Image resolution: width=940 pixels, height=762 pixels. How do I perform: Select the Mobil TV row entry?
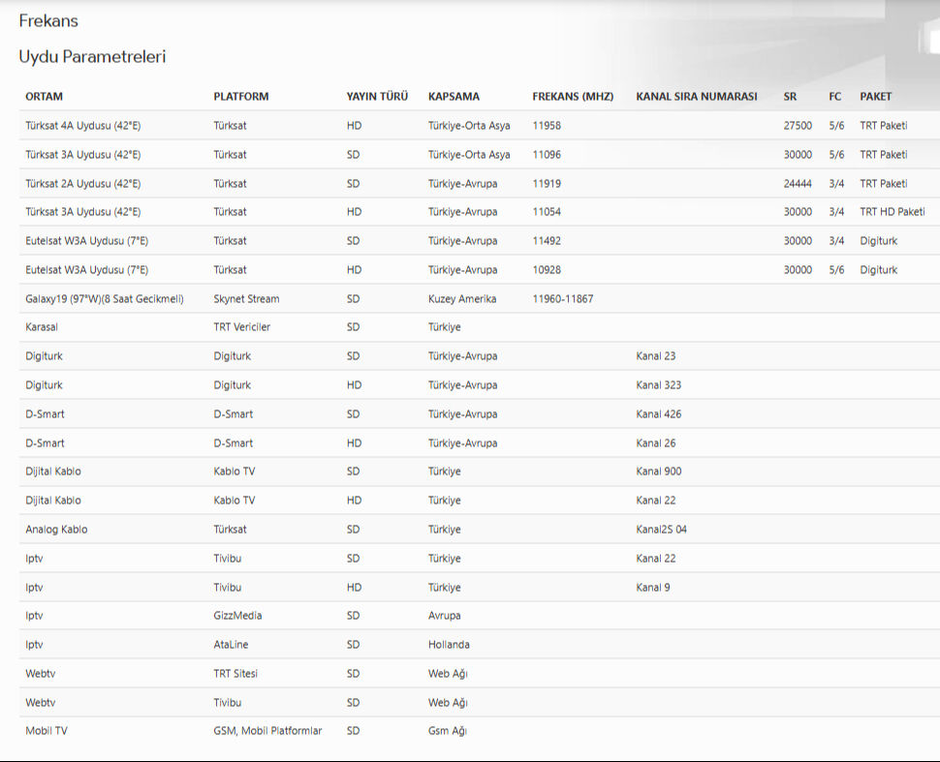pos(47,731)
